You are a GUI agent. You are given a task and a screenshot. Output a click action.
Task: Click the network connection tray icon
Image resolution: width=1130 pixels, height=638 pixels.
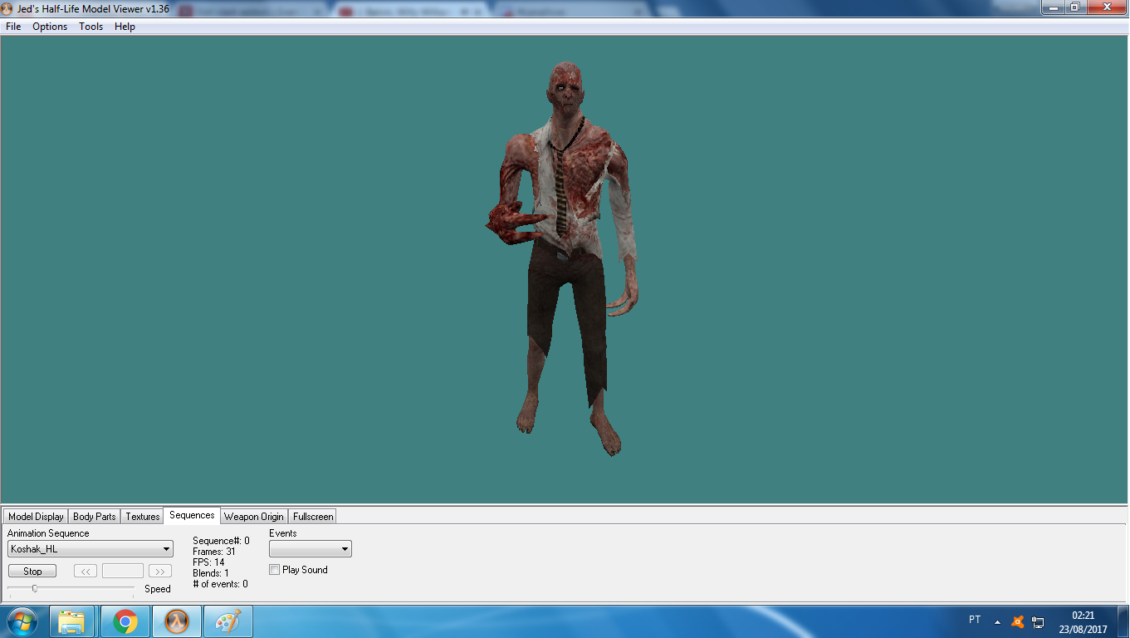point(1038,621)
